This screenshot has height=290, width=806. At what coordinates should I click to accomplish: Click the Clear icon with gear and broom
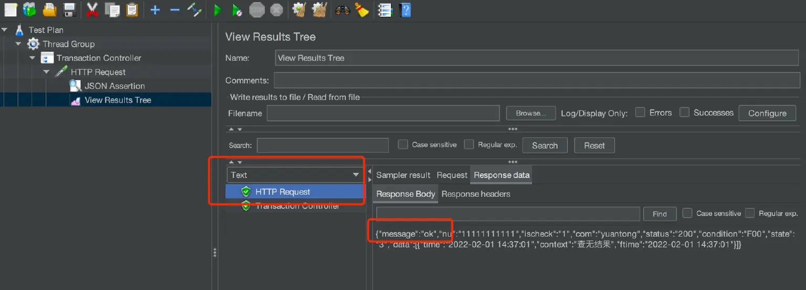click(299, 9)
